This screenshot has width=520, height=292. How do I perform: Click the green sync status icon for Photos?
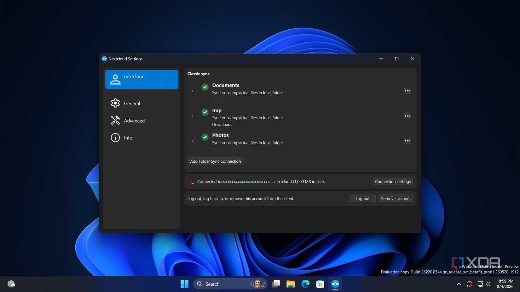tap(205, 137)
